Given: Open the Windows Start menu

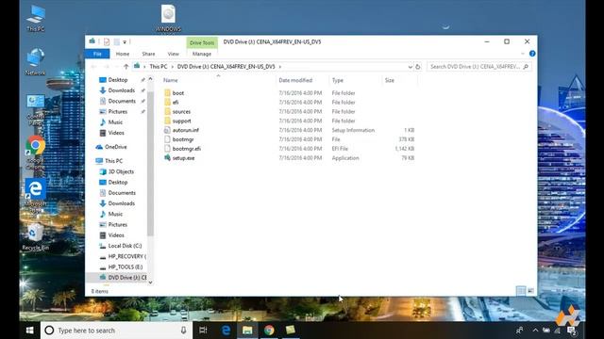Looking at the screenshot, I should click(x=29, y=331).
